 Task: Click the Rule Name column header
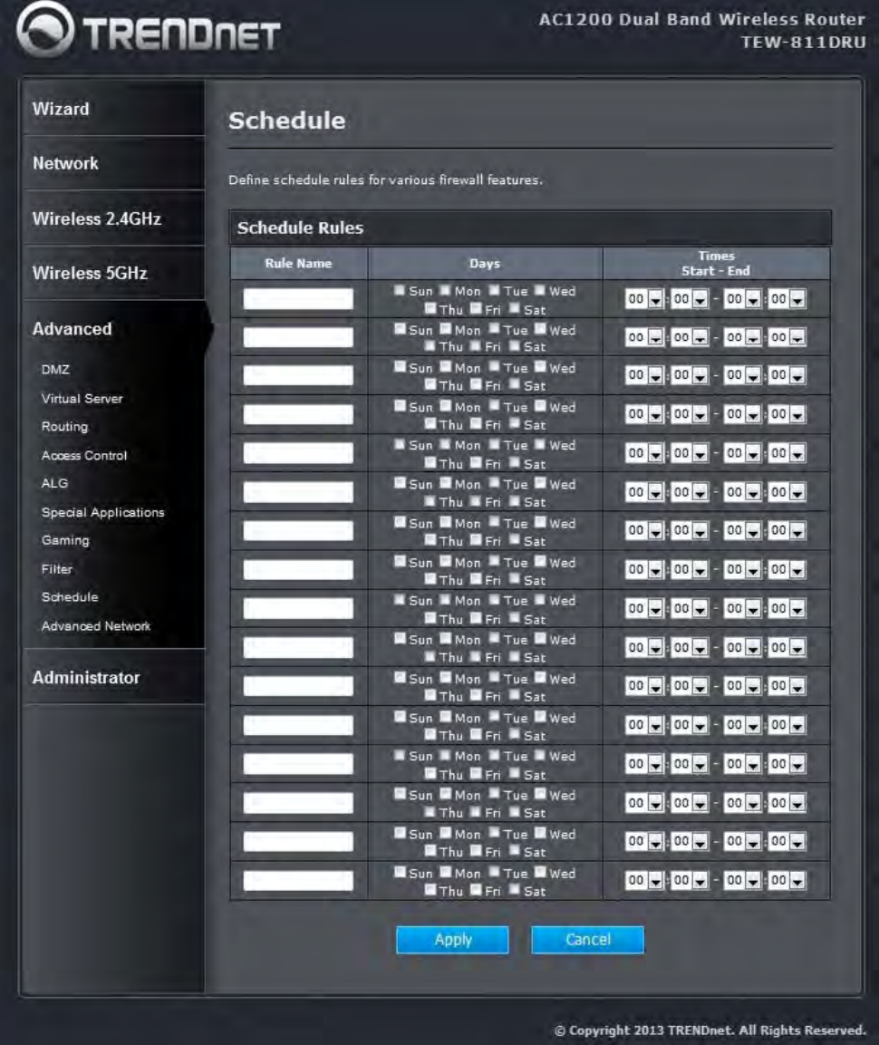tap(298, 263)
